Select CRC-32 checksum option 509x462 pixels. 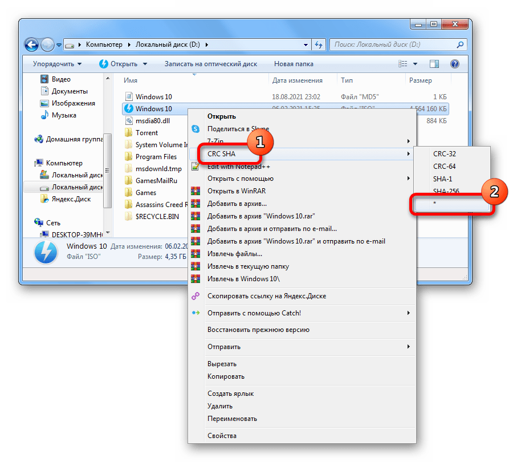(x=445, y=154)
